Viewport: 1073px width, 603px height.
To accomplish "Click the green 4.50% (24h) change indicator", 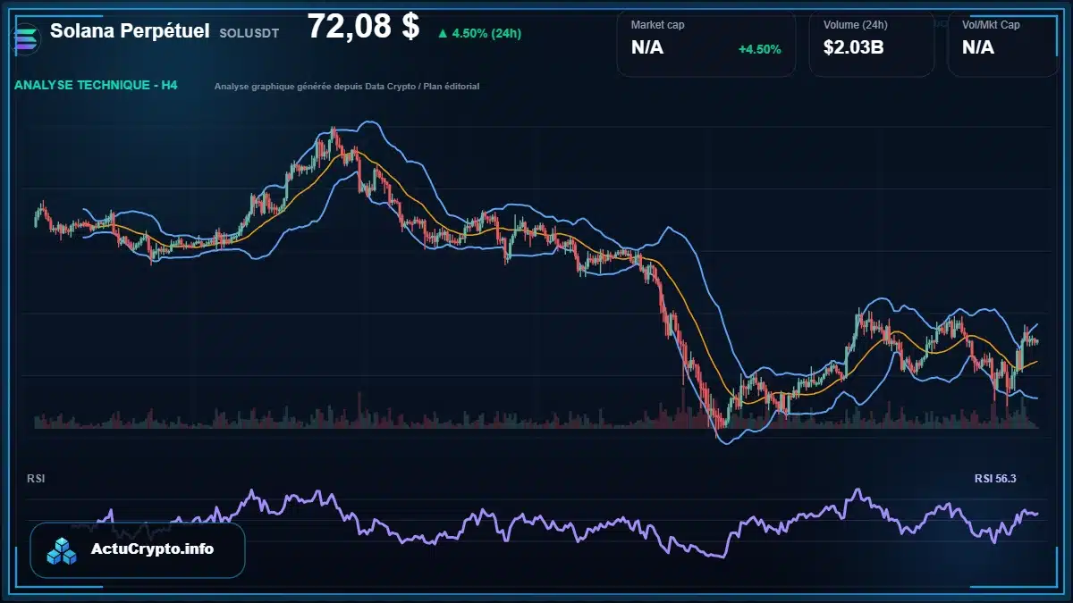I will pyautogui.click(x=479, y=34).
